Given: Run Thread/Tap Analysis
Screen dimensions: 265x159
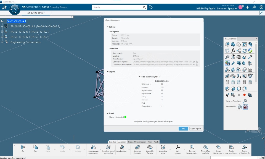Looking at the screenshot, I should pos(205,149).
